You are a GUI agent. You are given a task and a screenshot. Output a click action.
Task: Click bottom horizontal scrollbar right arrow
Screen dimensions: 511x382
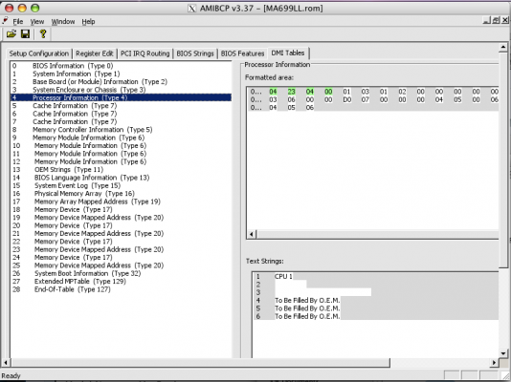pyautogui.click(x=494, y=362)
